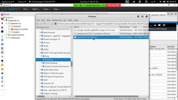Click the postgis-bundle exe file icon

click(x=75, y=30)
